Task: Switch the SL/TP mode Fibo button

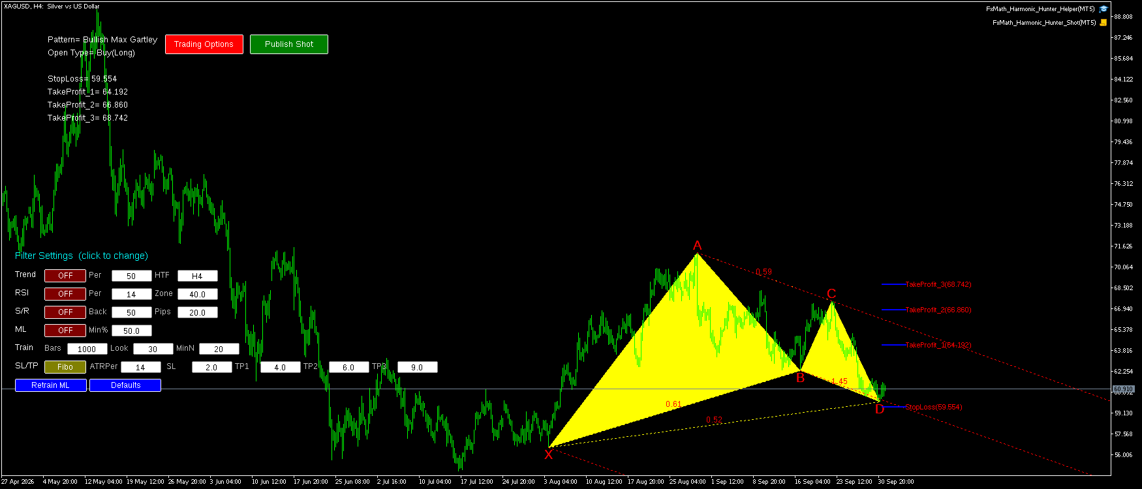Action: 65,367
